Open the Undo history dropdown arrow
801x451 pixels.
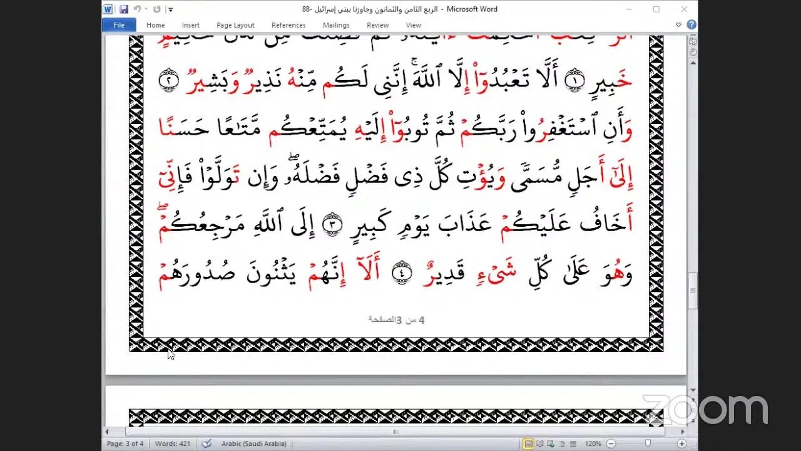pos(146,10)
